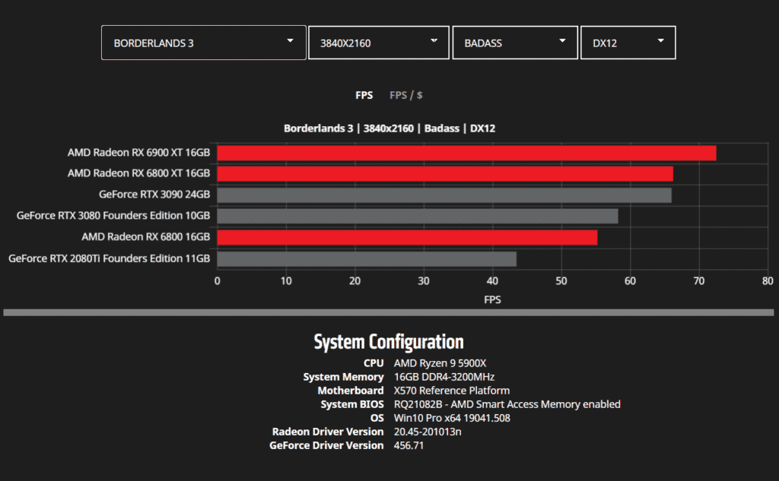Select the gray GeForce RTX 3090 bar
The height and width of the screenshot is (481, 779).
coord(444,195)
